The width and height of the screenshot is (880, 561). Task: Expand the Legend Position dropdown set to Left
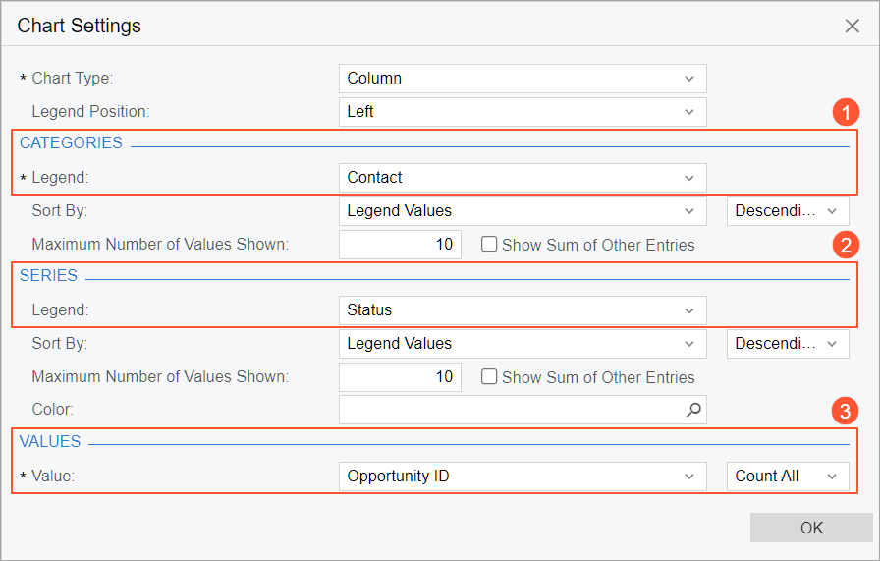pos(522,112)
